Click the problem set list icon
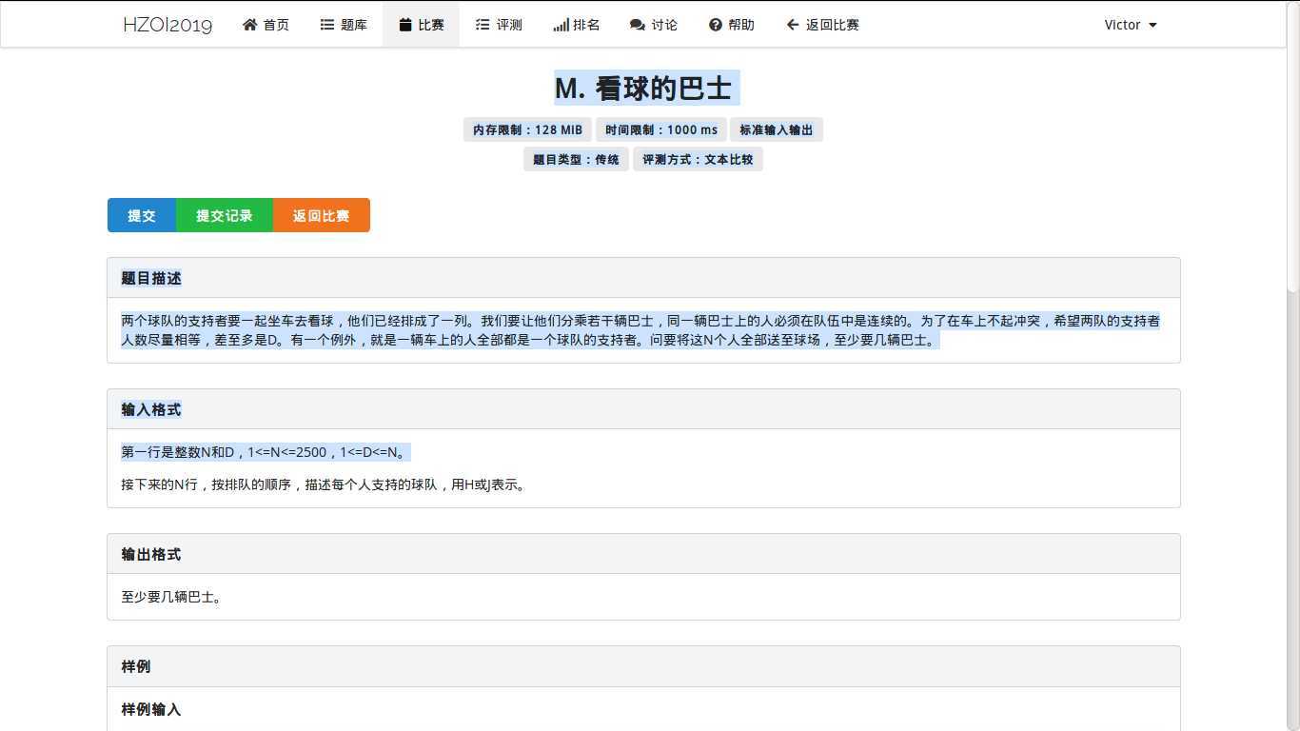Image resolution: width=1300 pixels, height=731 pixels. click(x=327, y=25)
